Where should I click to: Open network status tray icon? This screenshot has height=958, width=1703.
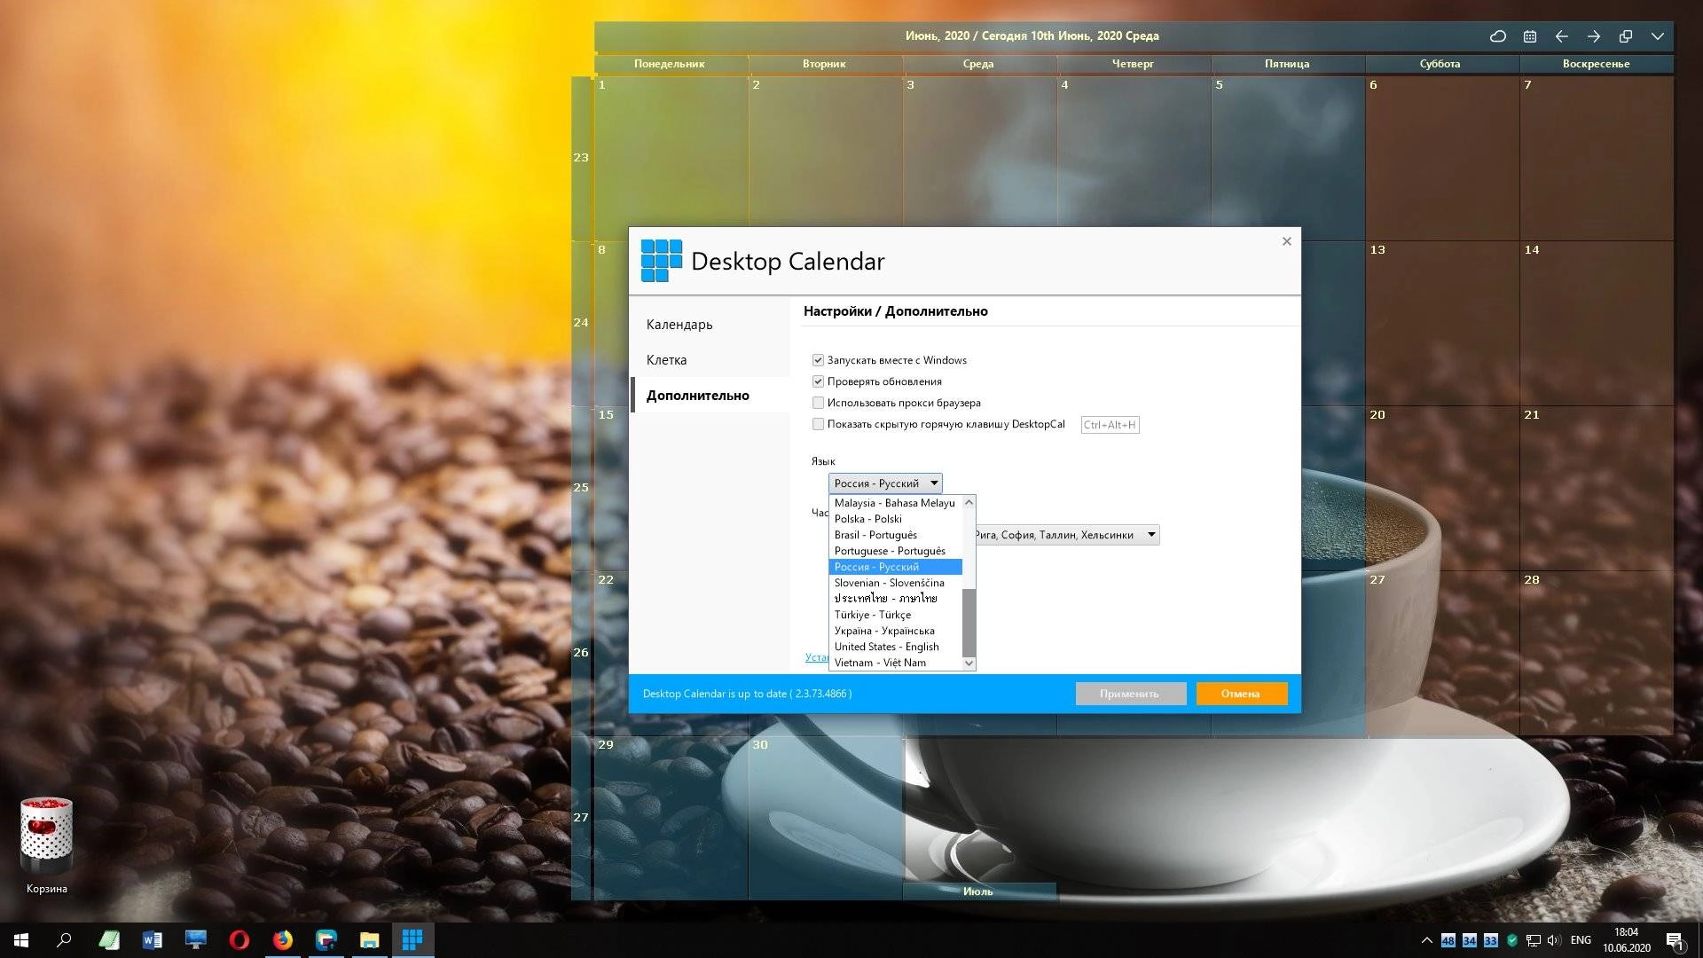coord(1533,940)
